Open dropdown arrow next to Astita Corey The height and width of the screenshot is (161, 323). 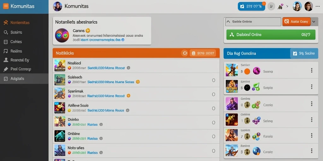pos(314,22)
